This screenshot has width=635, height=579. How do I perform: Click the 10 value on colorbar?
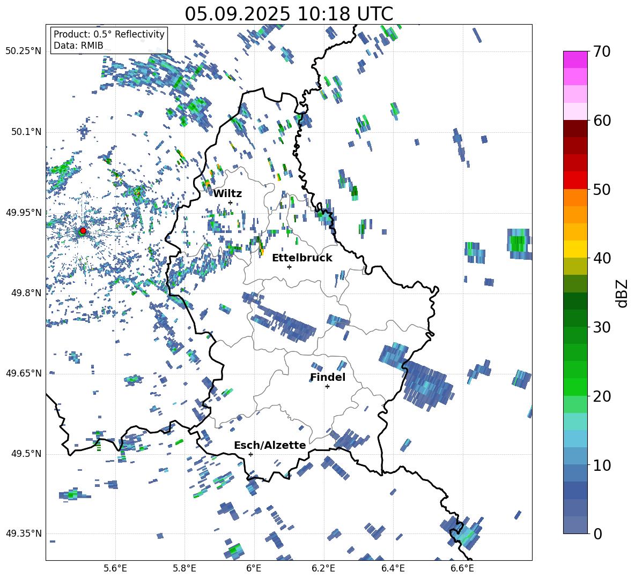602,465
